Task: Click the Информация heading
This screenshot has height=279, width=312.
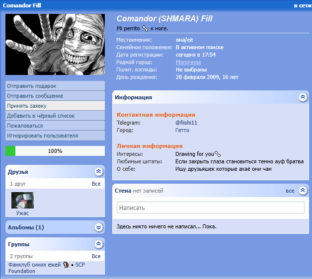Action: coord(133,97)
